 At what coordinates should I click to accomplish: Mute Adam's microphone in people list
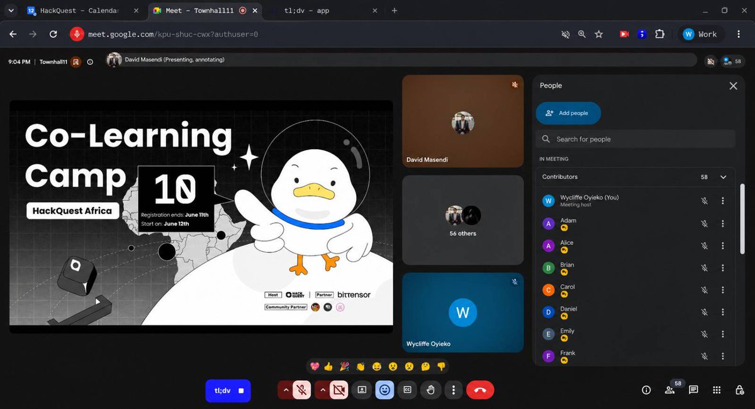tap(705, 223)
